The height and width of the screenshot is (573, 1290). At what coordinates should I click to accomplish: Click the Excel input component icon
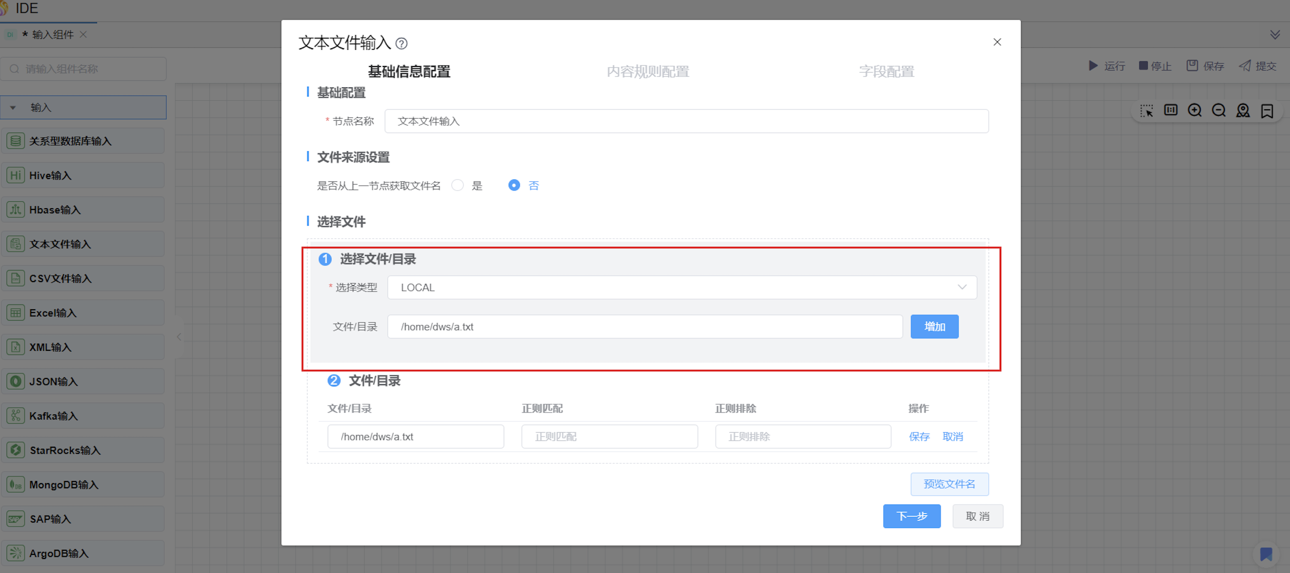click(x=15, y=313)
